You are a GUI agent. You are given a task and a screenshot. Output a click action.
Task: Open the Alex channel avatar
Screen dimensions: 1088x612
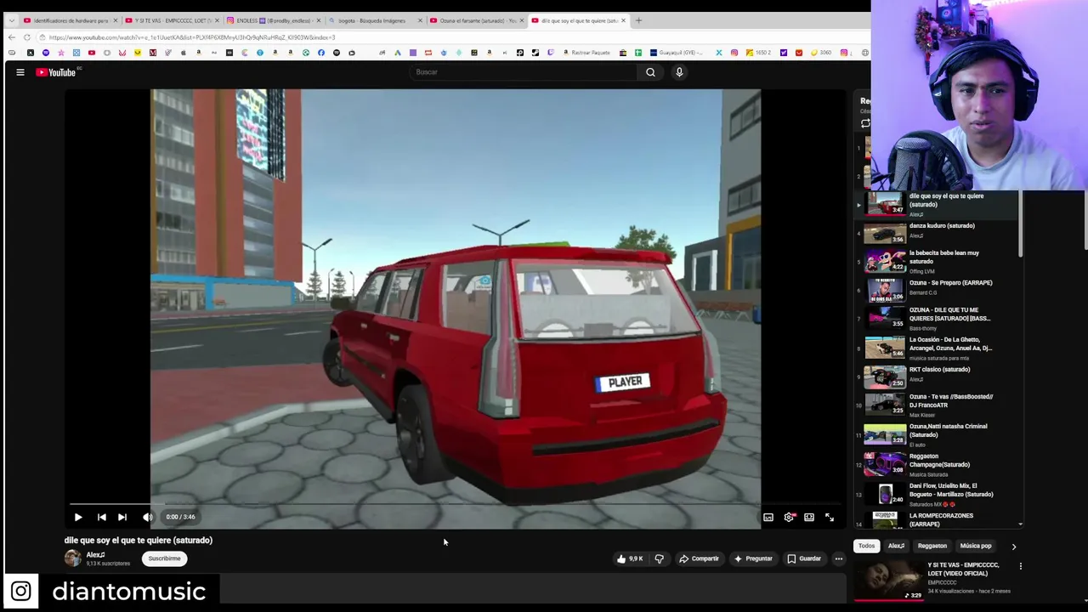[73, 558]
